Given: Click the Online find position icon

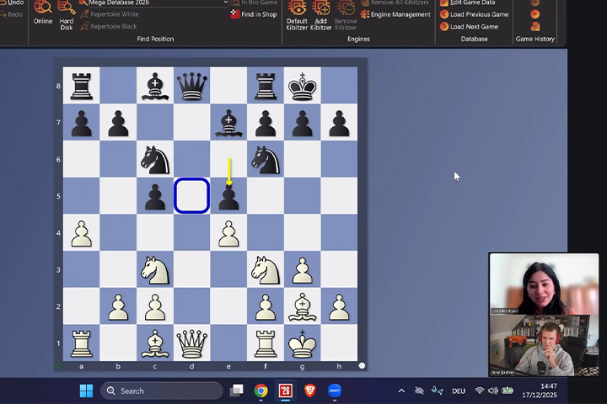Looking at the screenshot, I should [43, 8].
